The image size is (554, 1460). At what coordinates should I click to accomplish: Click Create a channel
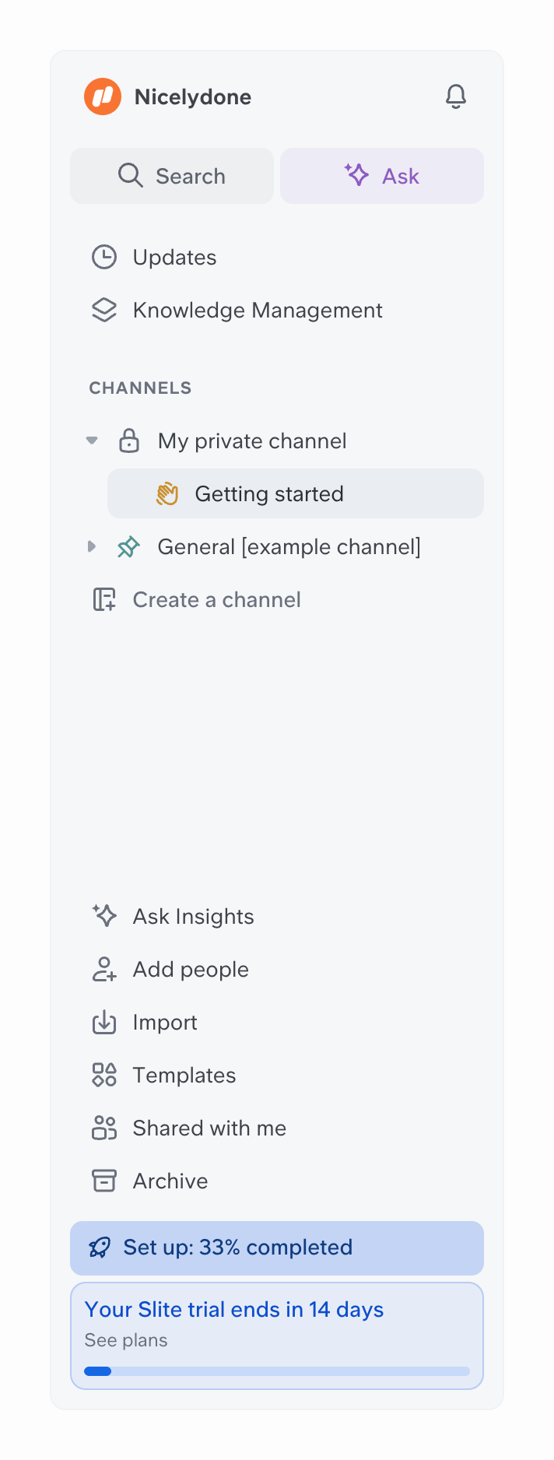(x=216, y=599)
